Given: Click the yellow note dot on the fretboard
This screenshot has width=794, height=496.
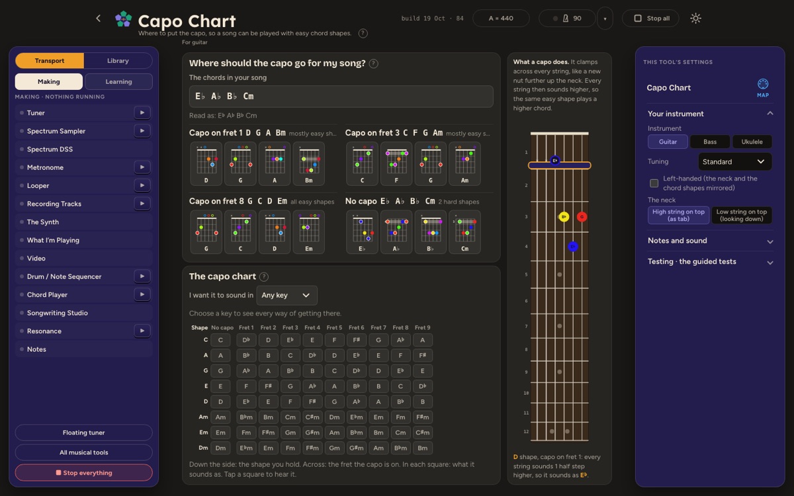Looking at the screenshot, I should (564, 216).
